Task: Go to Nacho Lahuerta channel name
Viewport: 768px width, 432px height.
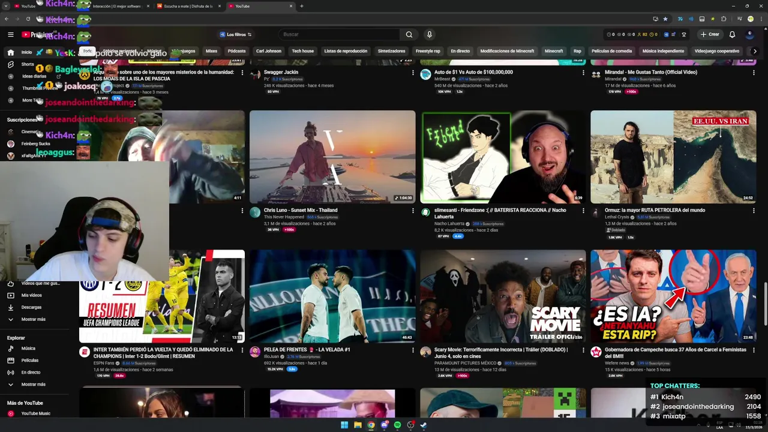Action: [449, 224]
